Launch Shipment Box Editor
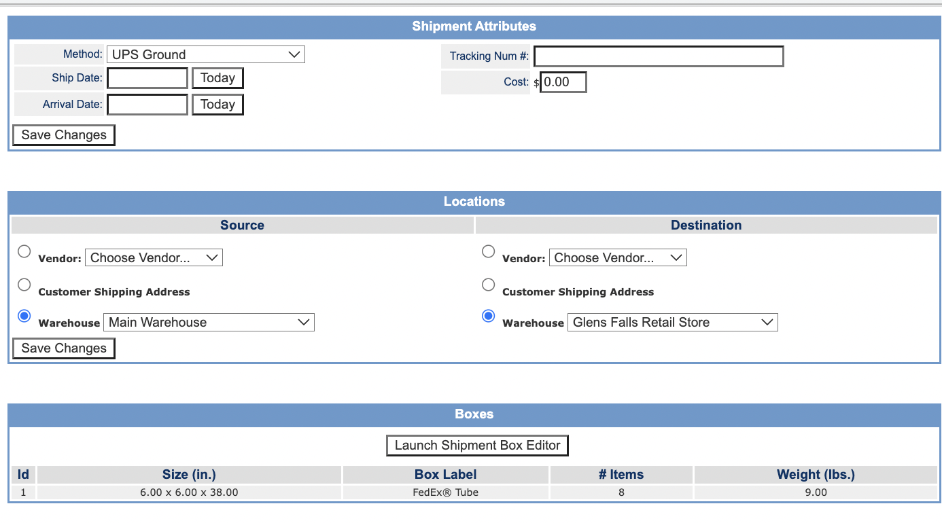 pos(478,446)
